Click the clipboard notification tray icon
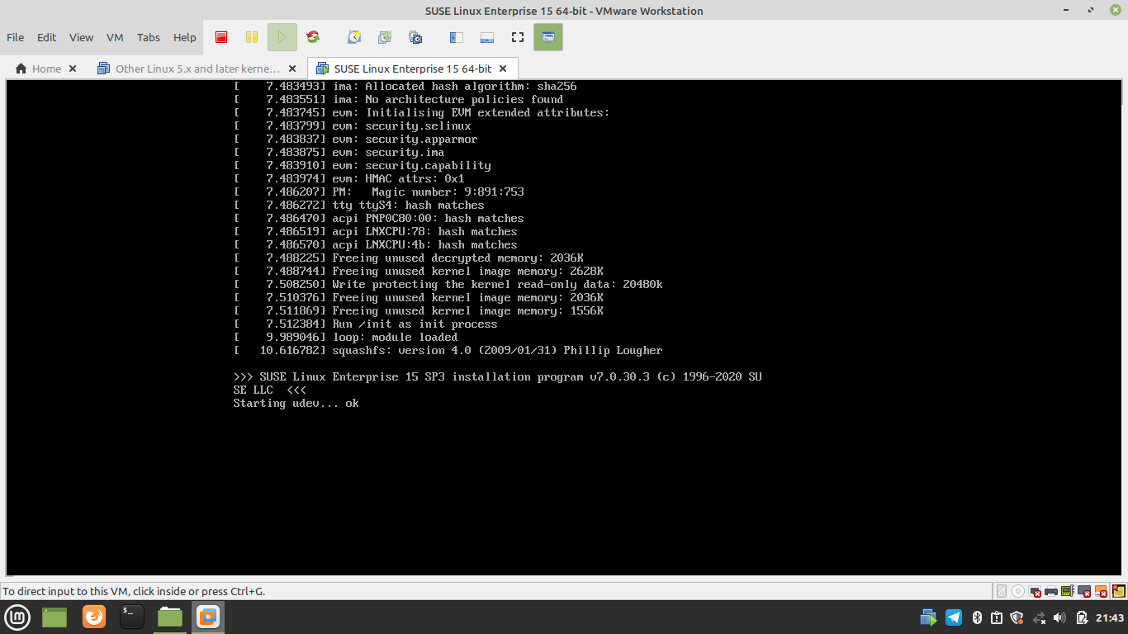The height and width of the screenshot is (634, 1128). (x=997, y=617)
